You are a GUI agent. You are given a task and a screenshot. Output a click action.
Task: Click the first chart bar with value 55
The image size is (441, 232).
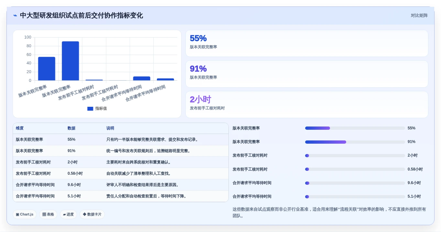(x=47, y=69)
